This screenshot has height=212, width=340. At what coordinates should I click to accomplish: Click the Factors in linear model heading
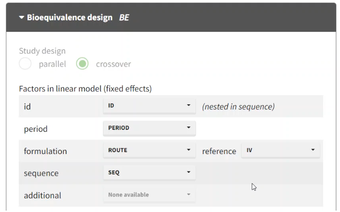tap(85, 89)
